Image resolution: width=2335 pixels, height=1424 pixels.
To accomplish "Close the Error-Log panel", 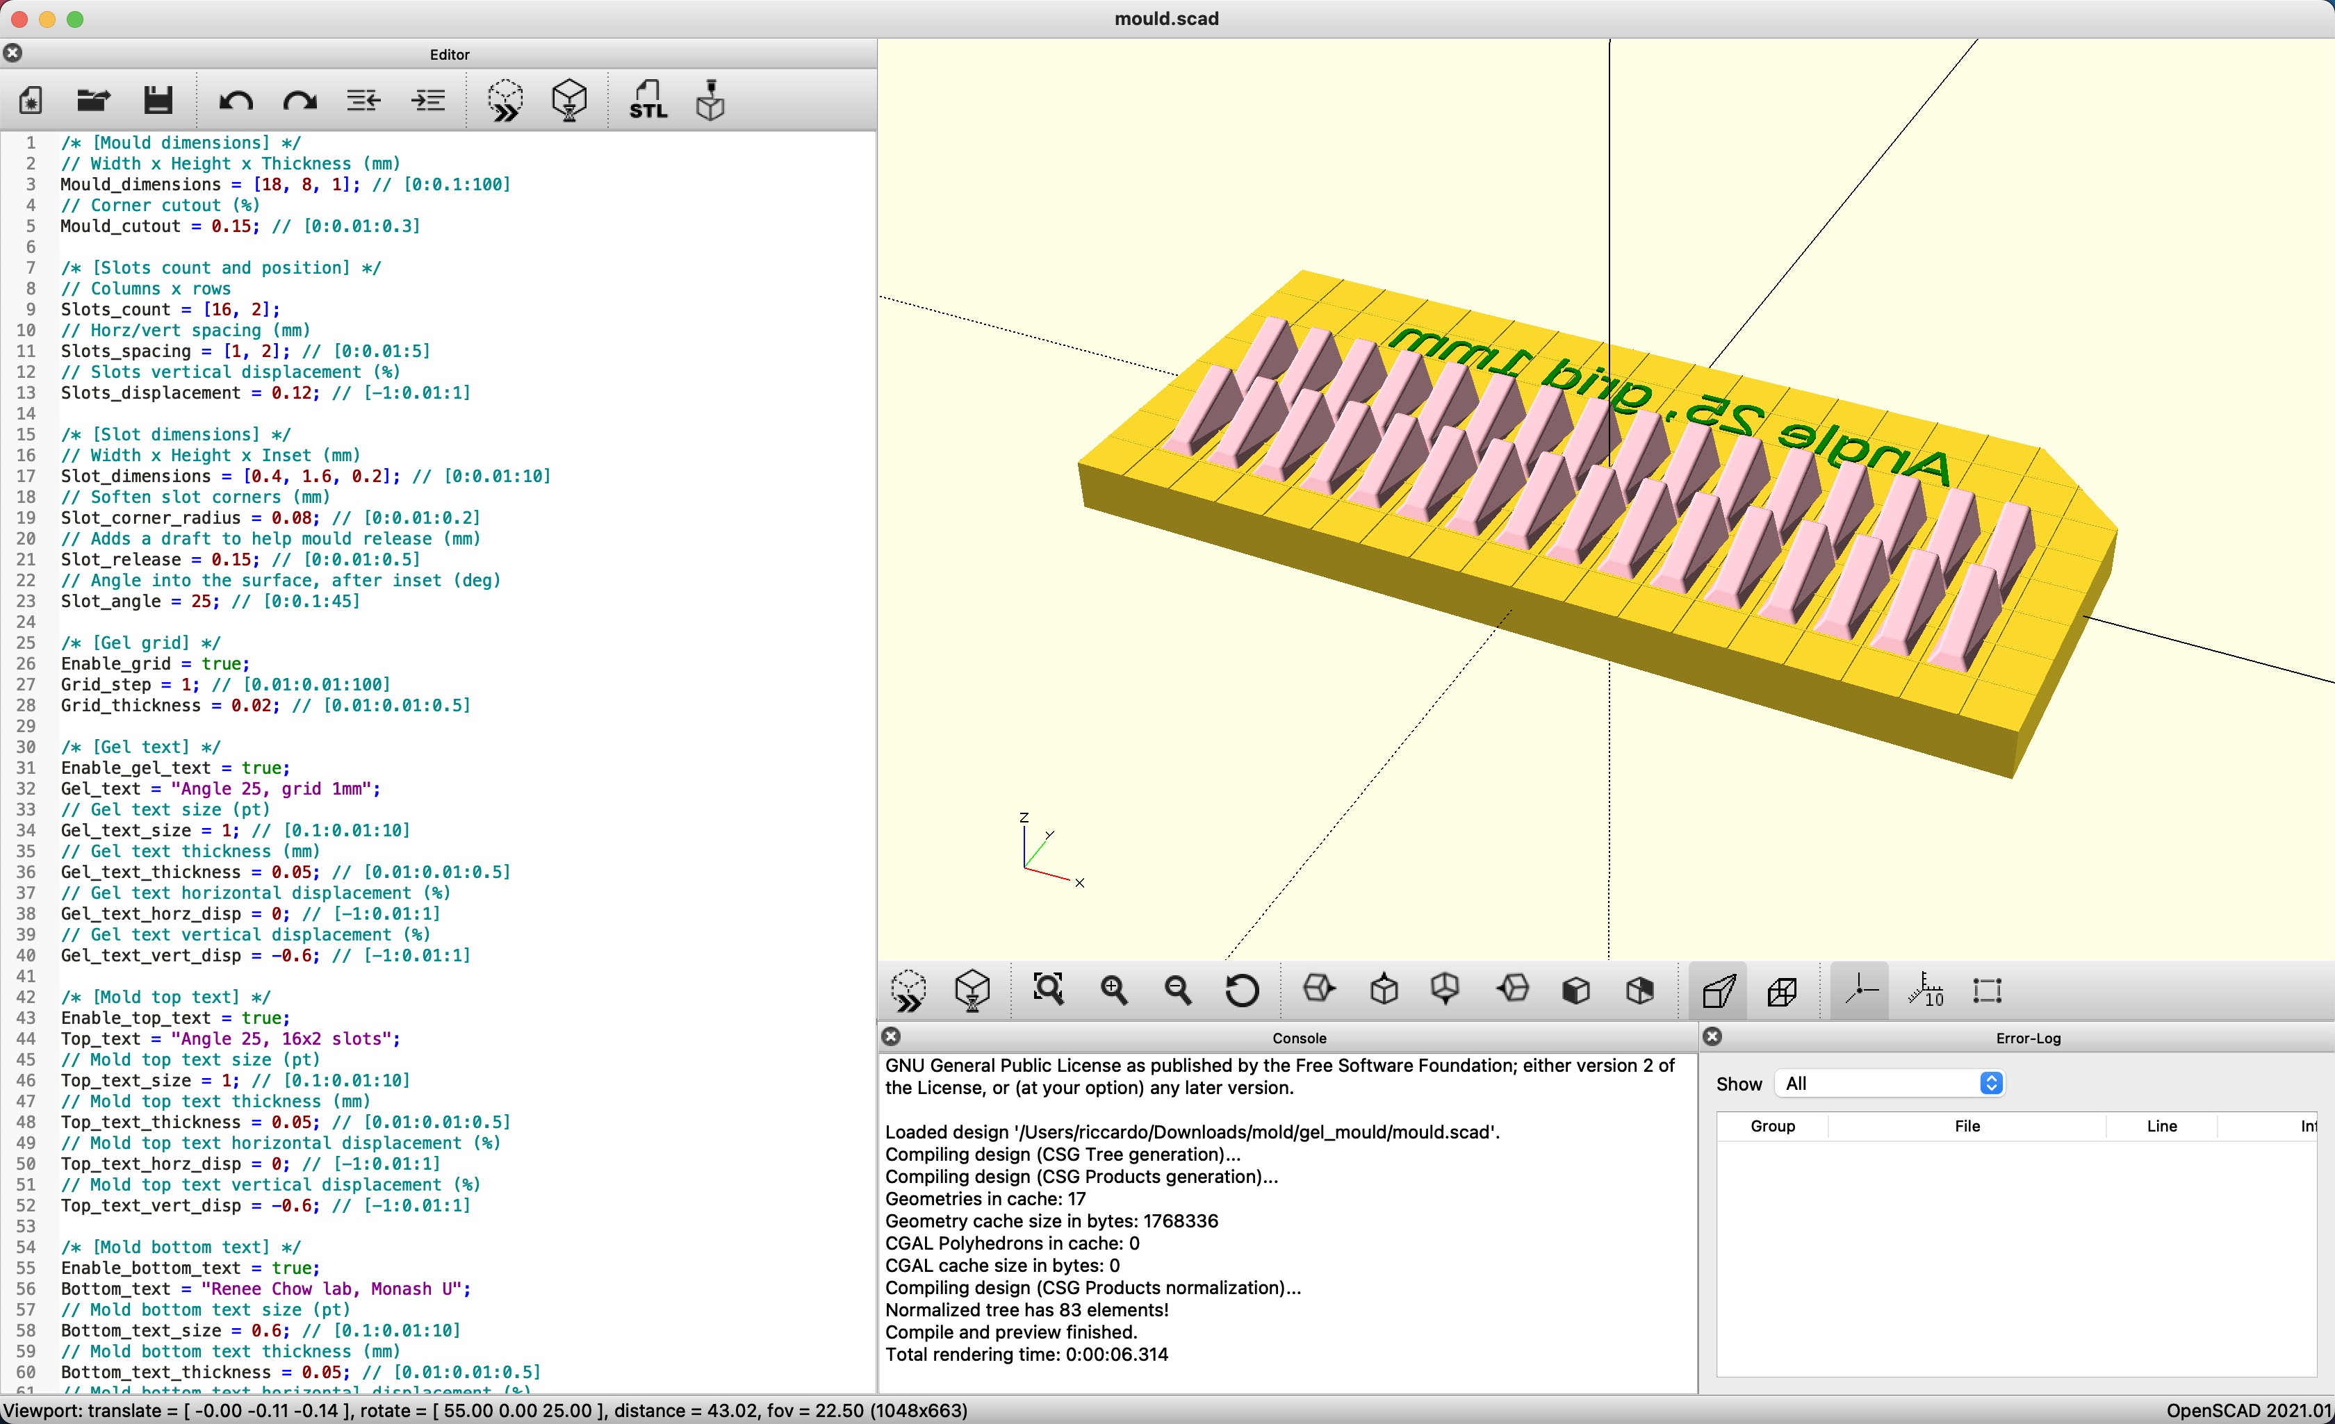I will (1712, 1036).
